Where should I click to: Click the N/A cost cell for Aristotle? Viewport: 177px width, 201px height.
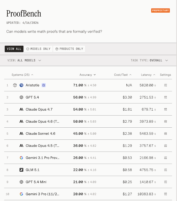(x=129, y=85)
